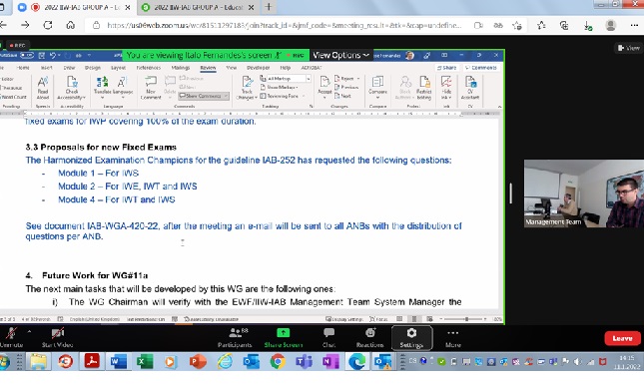Open the More options menu
Image resolution: width=644 pixels, height=384 pixels.
[453, 338]
